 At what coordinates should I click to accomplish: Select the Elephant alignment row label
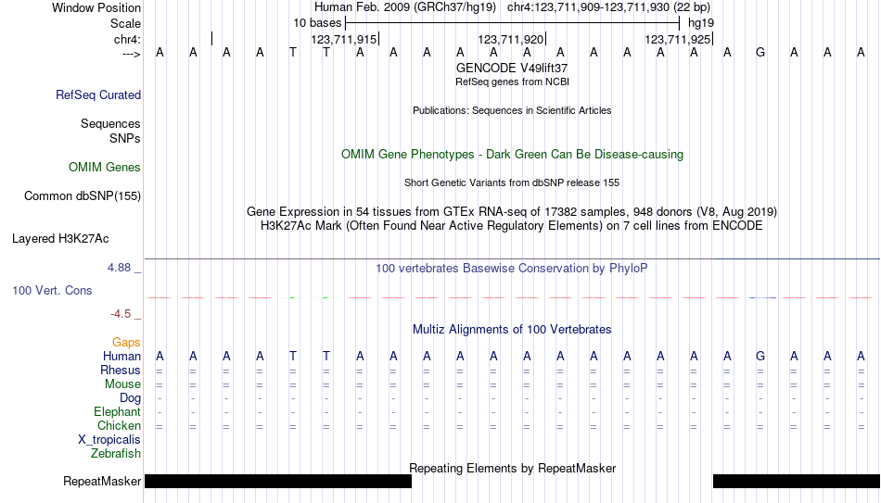pyautogui.click(x=118, y=412)
